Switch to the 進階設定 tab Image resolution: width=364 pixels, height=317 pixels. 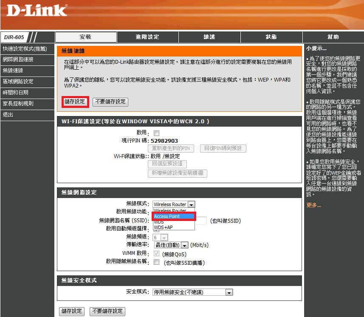(x=148, y=37)
